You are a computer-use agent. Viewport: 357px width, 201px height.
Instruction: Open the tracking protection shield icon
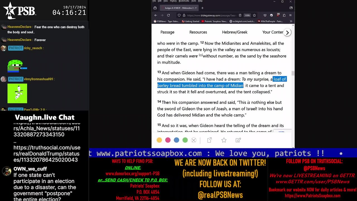pos(179,15)
